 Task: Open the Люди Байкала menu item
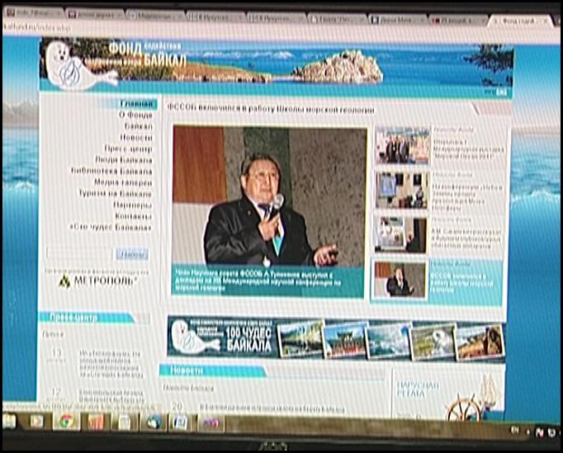point(124,160)
